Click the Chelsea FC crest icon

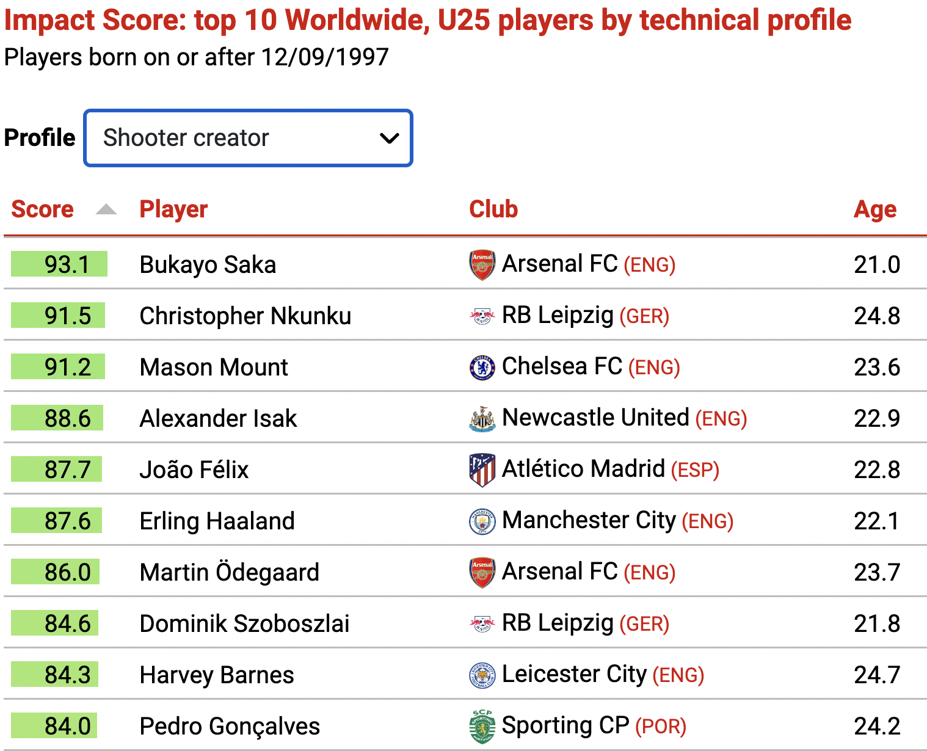tap(482, 368)
